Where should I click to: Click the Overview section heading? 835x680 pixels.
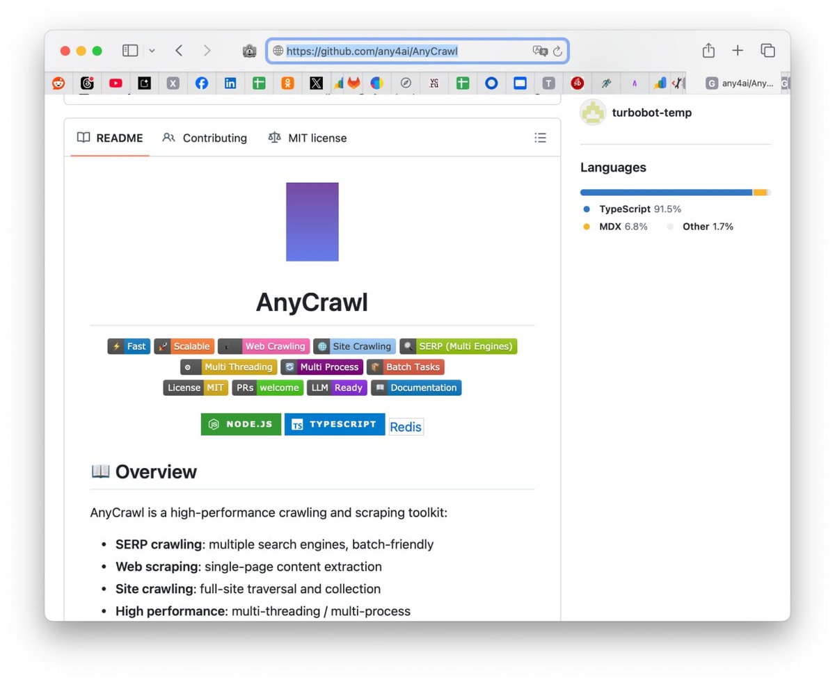coord(144,471)
